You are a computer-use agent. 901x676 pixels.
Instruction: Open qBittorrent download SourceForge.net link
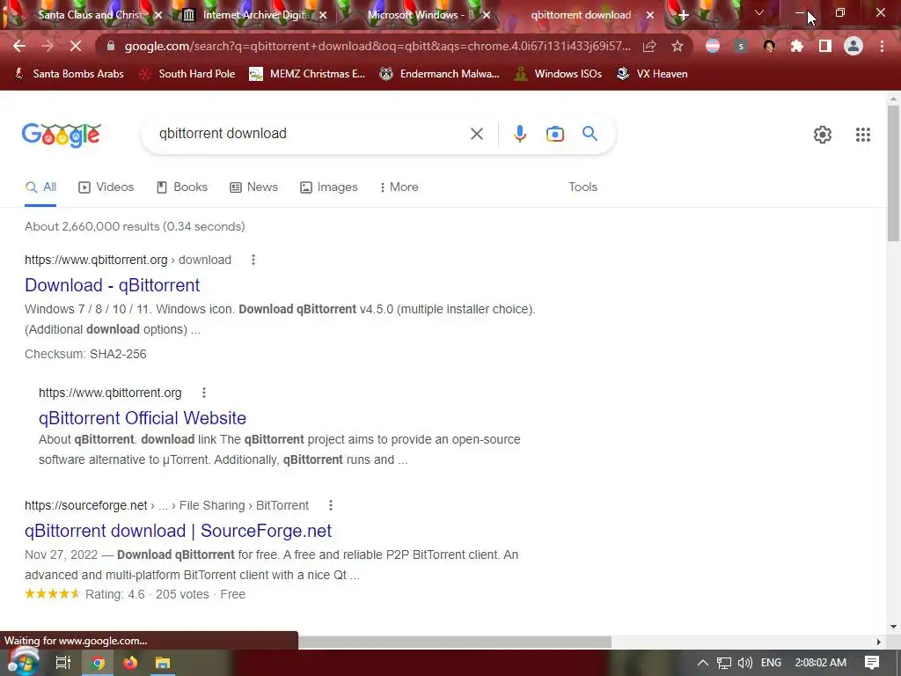(x=178, y=531)
